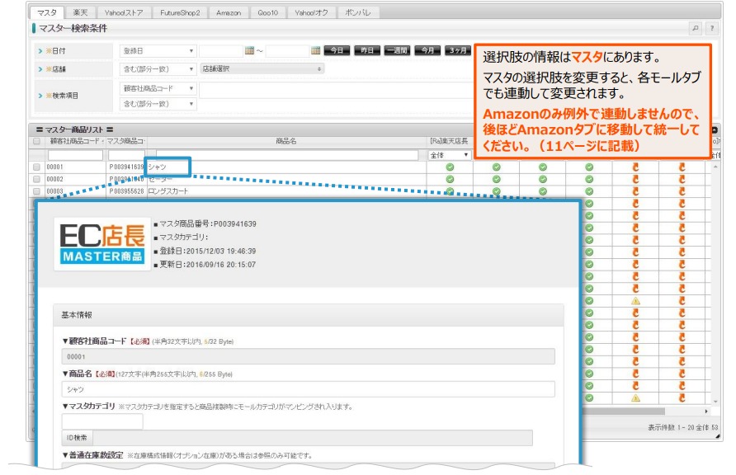Open the 登録日 date type dropdown
736x475 pixels.
coord(158,50)
